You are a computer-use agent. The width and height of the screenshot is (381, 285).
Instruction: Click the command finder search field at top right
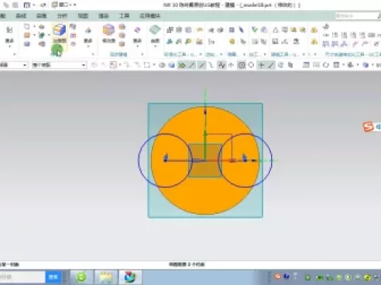pyautogui.click(x=356, y=16)
